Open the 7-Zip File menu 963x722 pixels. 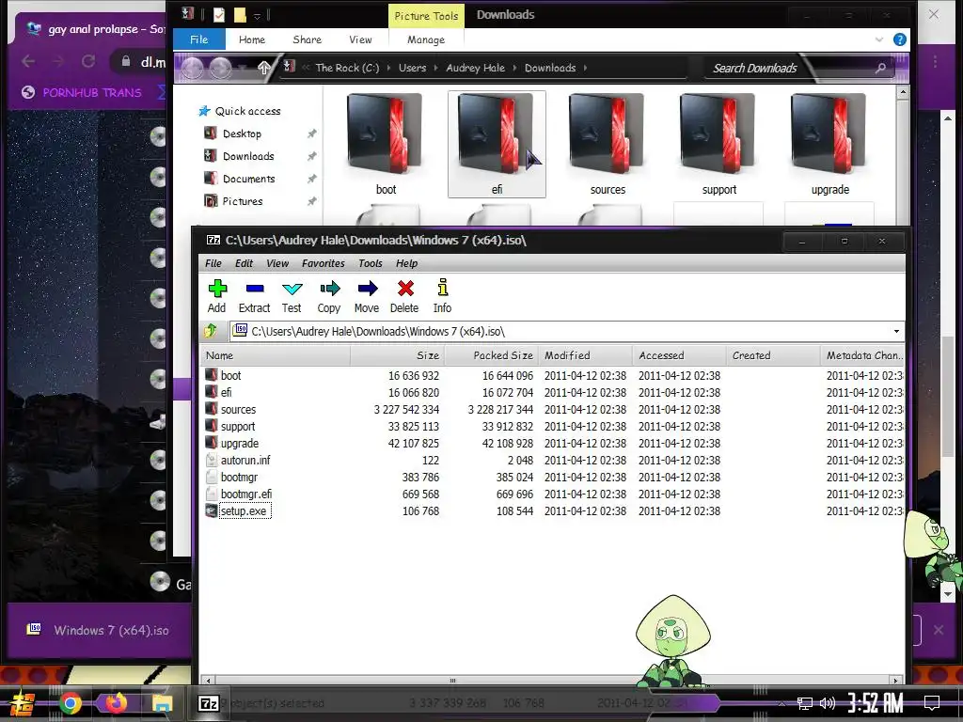[x=213, y=263]
